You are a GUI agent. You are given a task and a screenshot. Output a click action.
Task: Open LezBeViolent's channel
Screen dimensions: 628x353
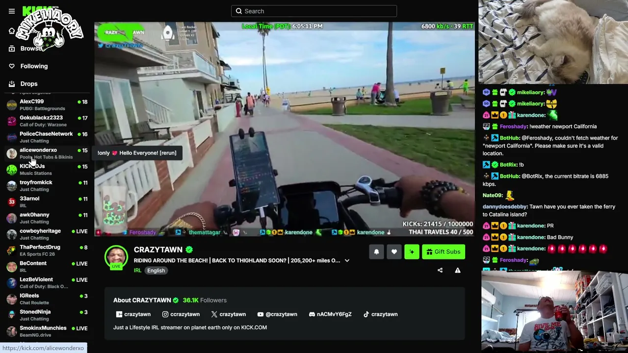[47, 283]
